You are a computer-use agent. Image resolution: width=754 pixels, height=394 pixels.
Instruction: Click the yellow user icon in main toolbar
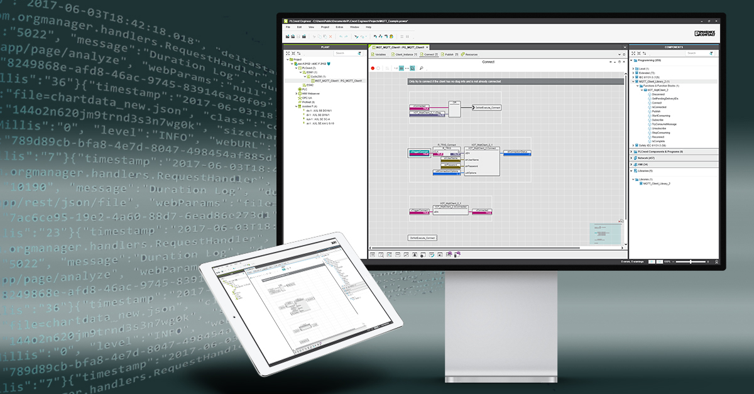click(391, 36)
